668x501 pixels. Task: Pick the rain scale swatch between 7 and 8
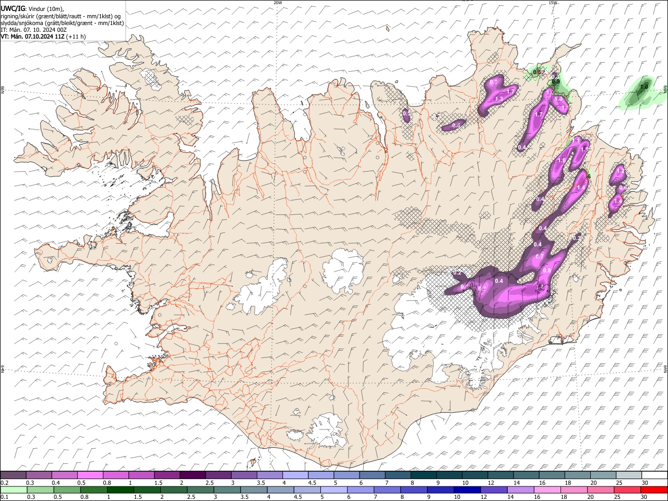(x=386, y=490)
